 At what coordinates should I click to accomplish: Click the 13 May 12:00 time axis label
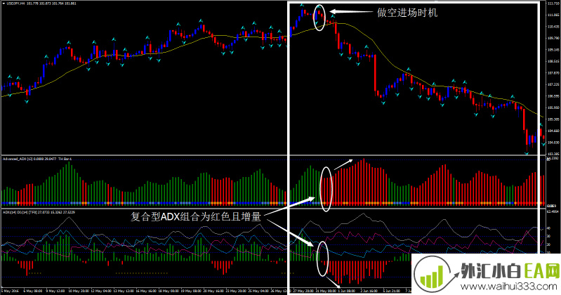(x=124, y=291)
